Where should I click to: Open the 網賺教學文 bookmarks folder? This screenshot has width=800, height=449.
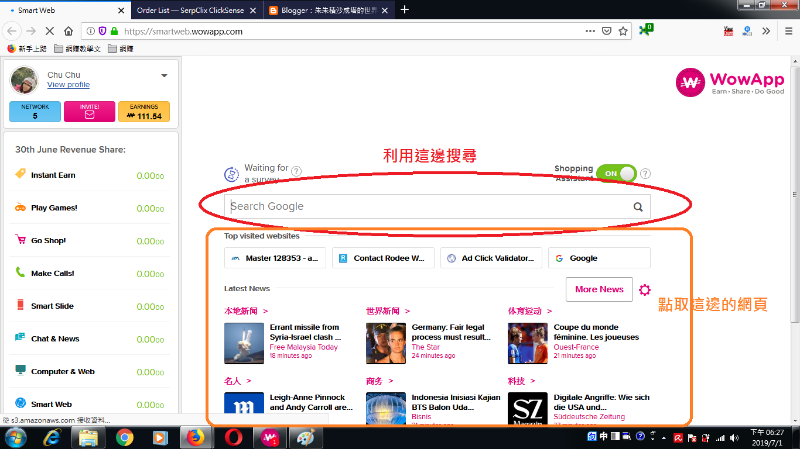point(77,49)
